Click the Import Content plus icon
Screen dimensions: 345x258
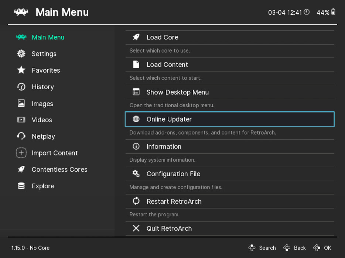(21, 153)
